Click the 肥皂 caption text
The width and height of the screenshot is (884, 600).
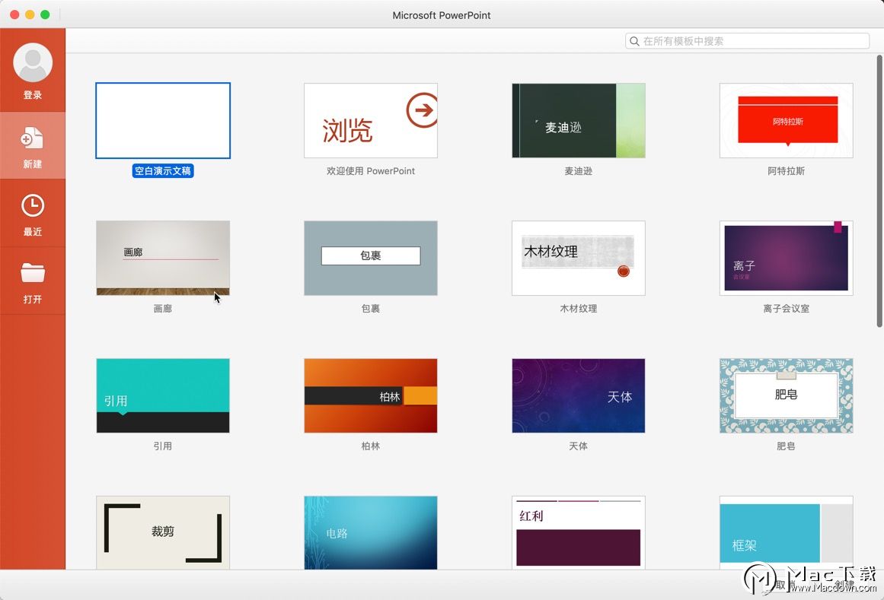pos(787,446)
